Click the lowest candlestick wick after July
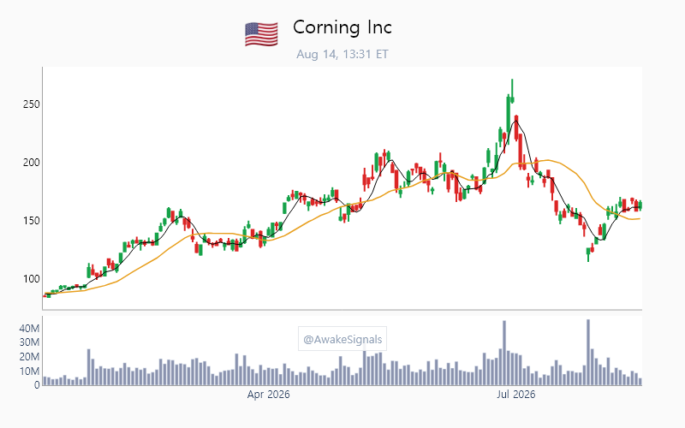685x428 pixels. pos(588,254)
